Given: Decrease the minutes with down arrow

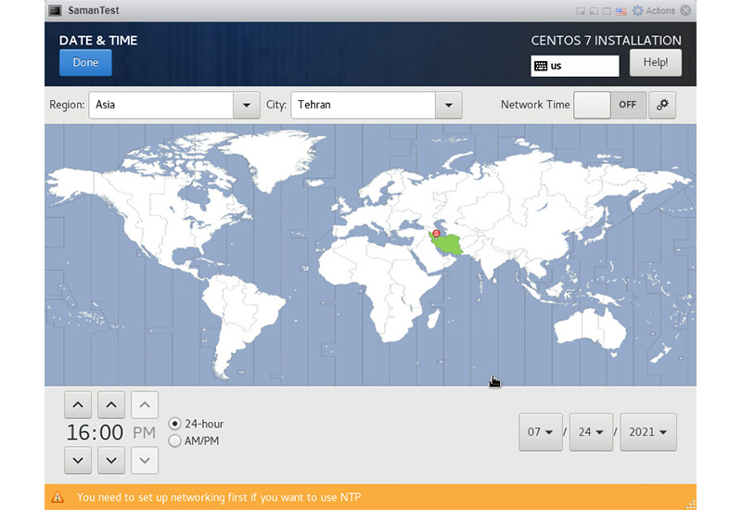Looking at the screenshot, I should (x=111, y=459).
